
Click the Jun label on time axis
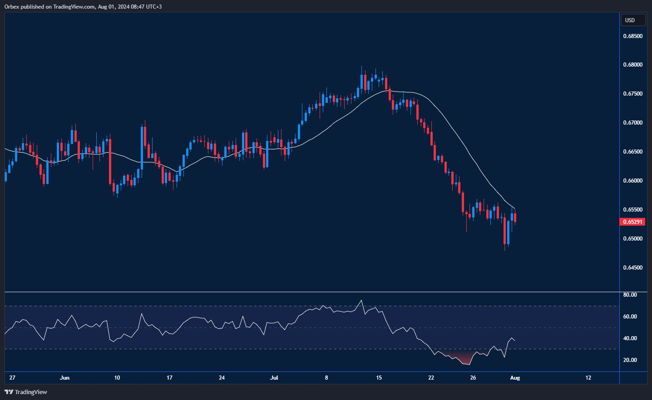coord(64,378)
